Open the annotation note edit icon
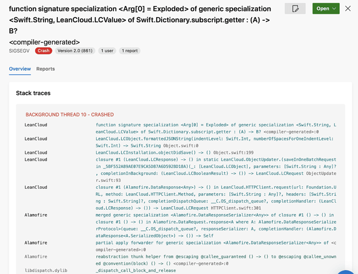 (295, 9)
